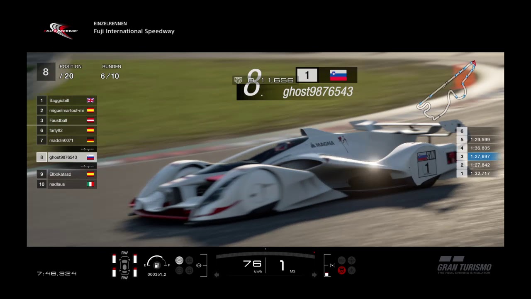531x299 pixels.
Task: Select nadlaus in the standings
Action: point(66,184)
